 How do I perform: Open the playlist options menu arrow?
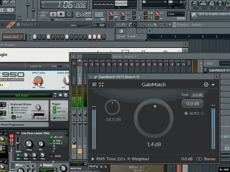(x=118, y=25)
